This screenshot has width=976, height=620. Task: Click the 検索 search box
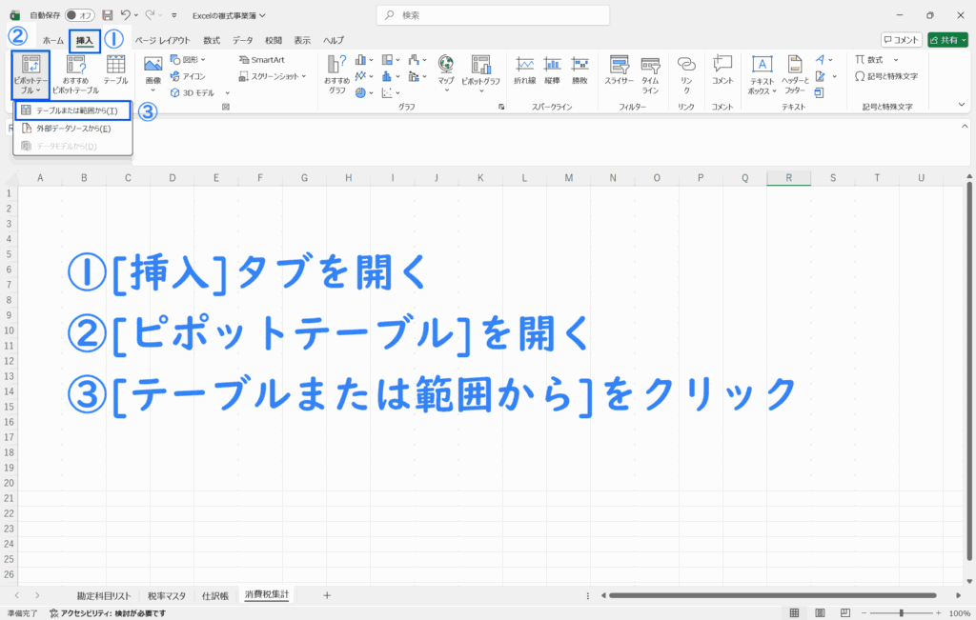tap(494, 15)
